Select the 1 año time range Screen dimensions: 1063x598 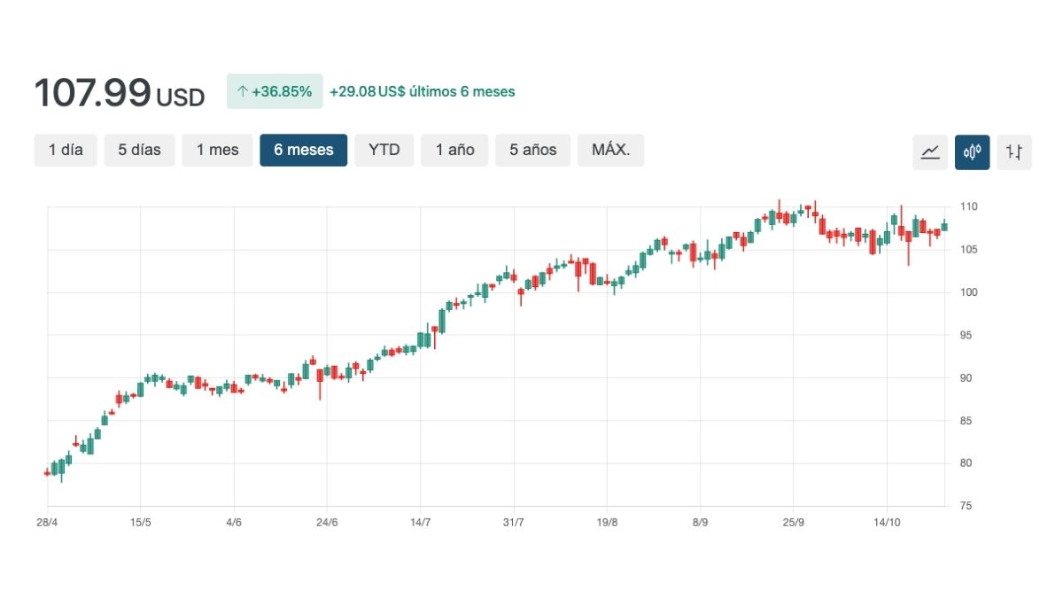[454, 150]
